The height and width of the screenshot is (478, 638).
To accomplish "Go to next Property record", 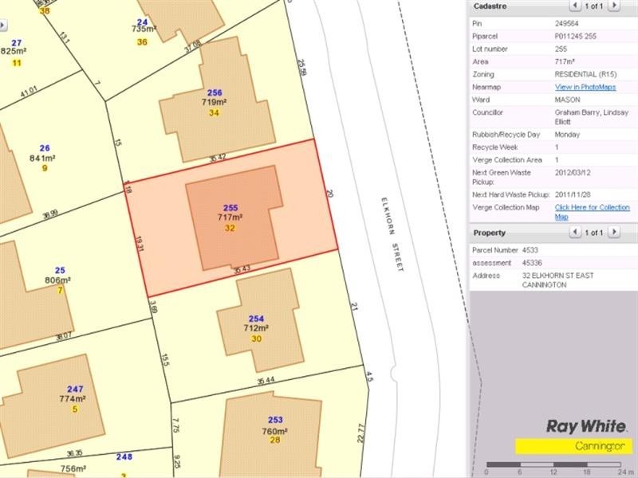I will [614, 233].
